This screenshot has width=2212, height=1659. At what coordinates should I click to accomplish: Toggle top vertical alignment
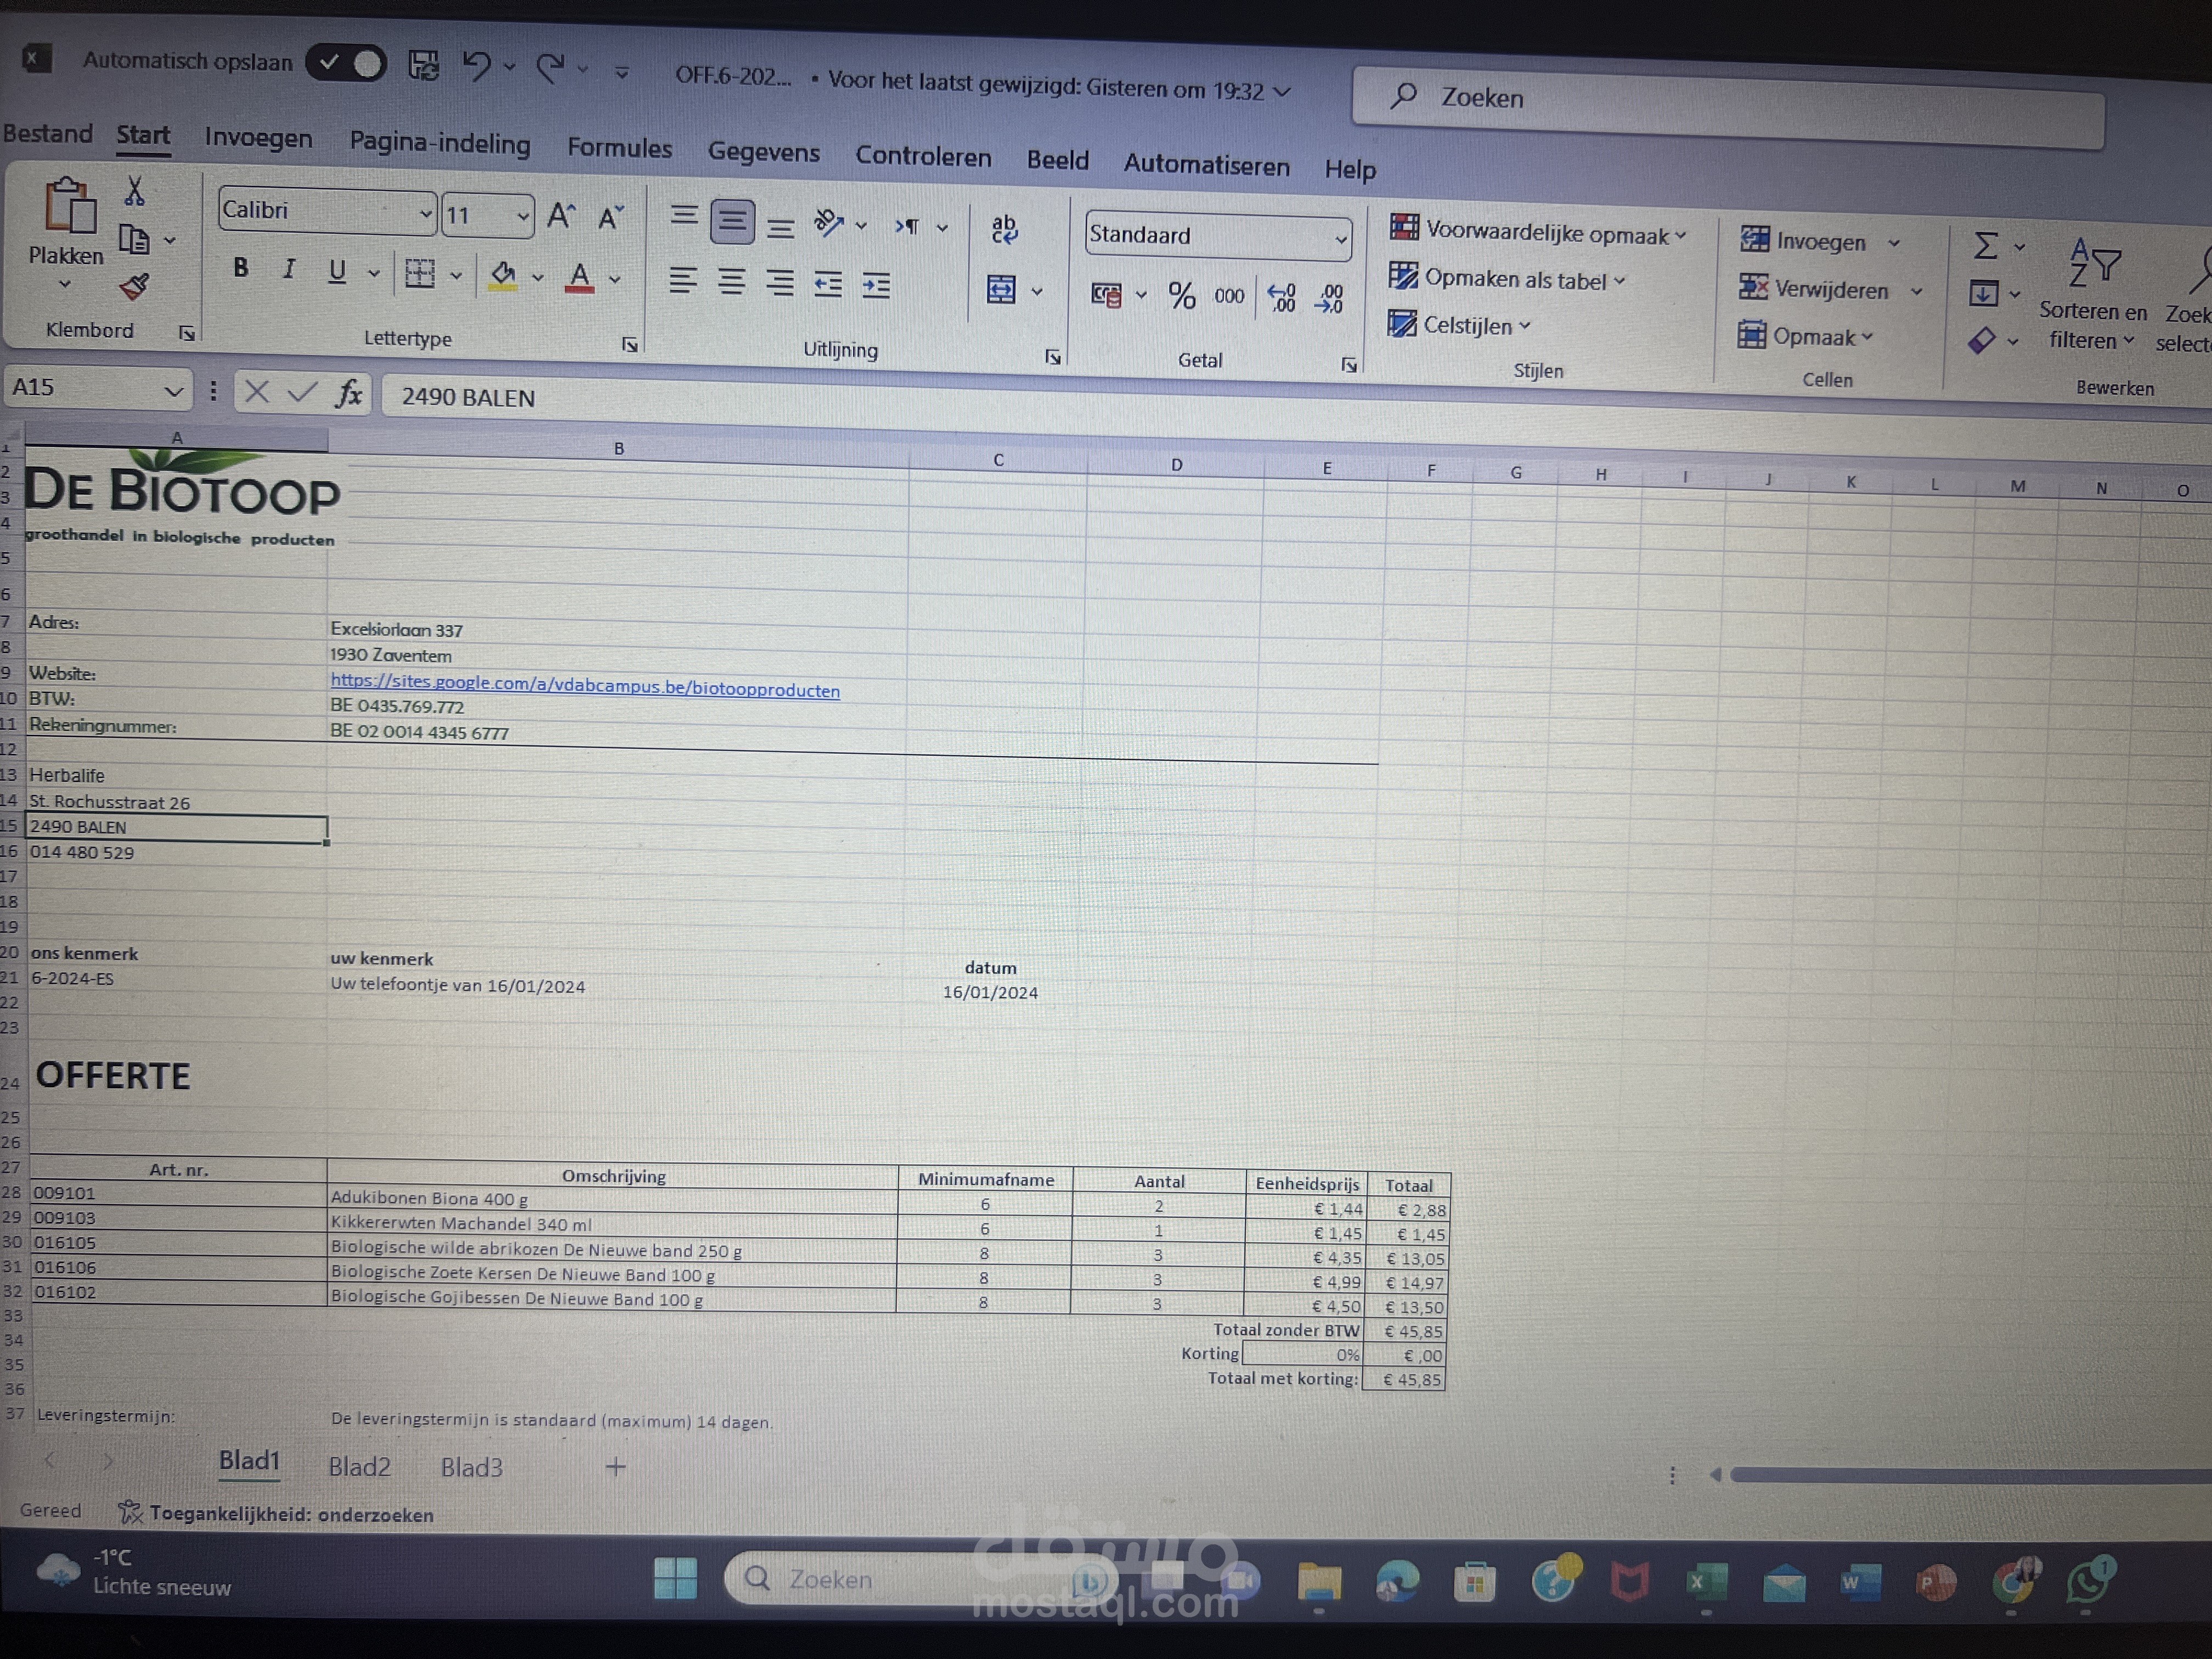click(x=684, y=216)
